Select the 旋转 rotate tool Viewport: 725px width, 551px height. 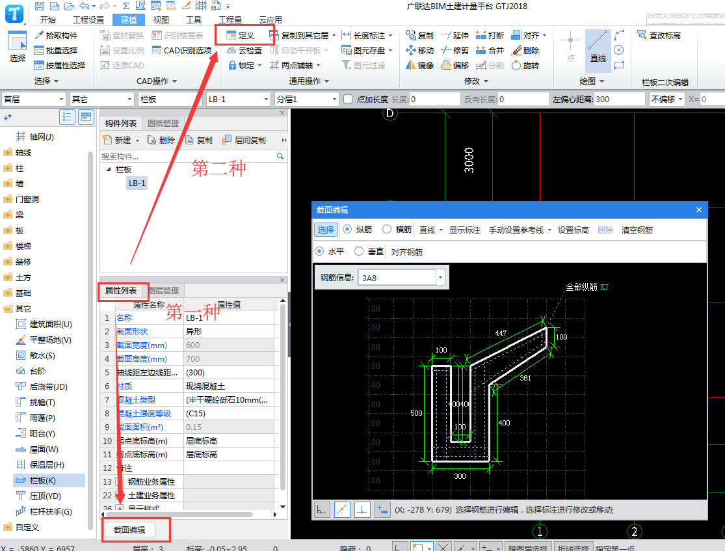tap(526, 65)
